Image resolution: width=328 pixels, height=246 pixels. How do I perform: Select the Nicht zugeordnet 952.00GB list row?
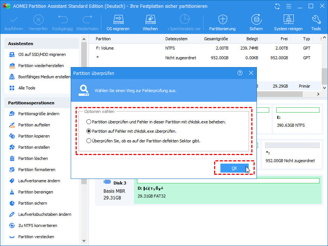(205, 58)
